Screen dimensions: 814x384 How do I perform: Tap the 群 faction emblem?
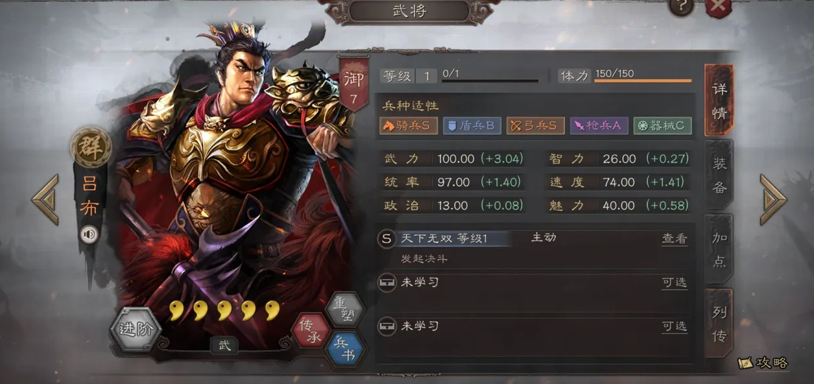click(x=90, y=147)
